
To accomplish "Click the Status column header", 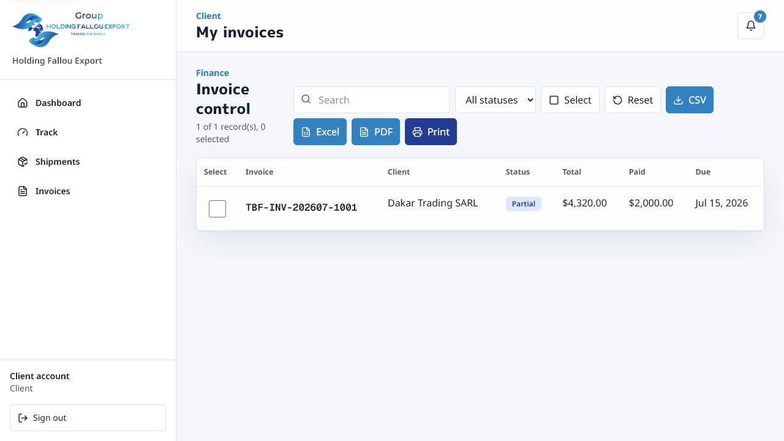I will coord(518,172).
